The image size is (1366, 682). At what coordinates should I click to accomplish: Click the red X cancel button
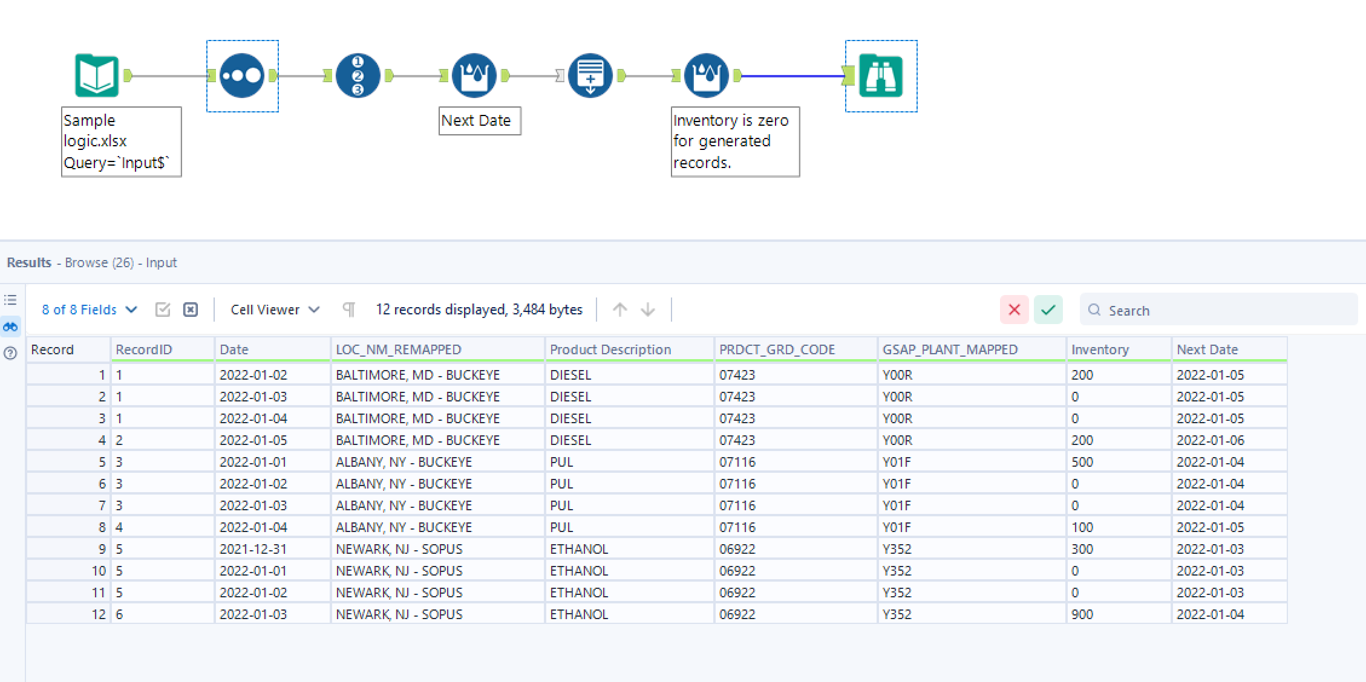click(1015, 310)
